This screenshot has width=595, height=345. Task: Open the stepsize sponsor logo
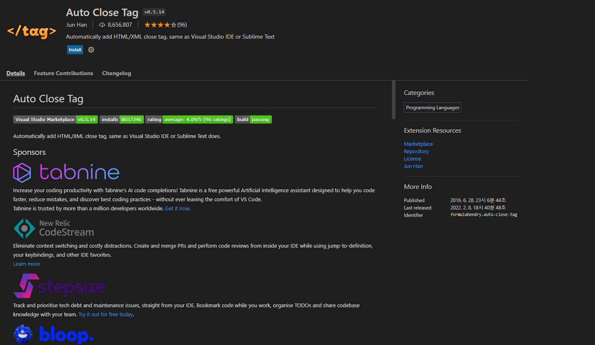60,285
